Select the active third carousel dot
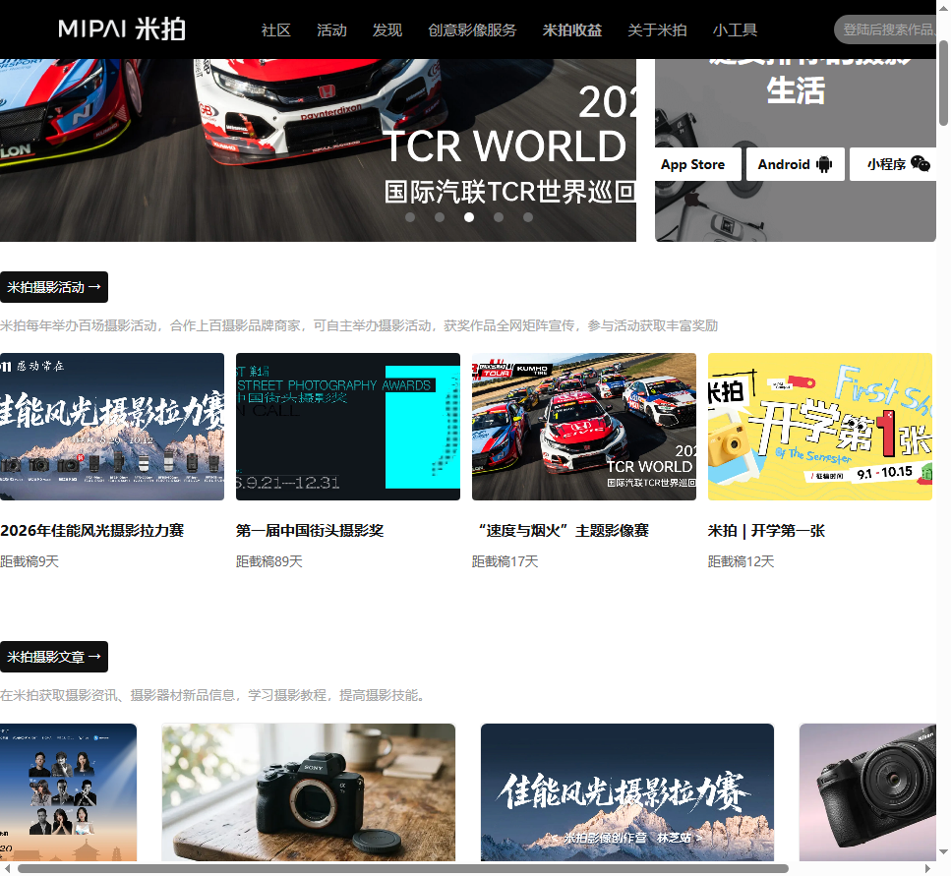Screen dimensions: 951x876 (469, 217)
